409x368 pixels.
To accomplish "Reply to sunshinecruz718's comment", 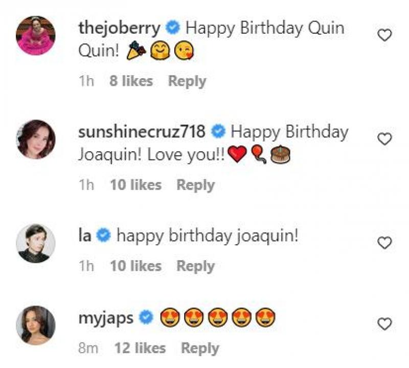I will point(195,185).
